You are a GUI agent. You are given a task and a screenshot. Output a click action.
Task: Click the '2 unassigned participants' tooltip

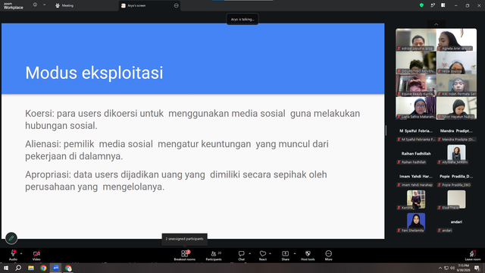click(x=184, y=239)
